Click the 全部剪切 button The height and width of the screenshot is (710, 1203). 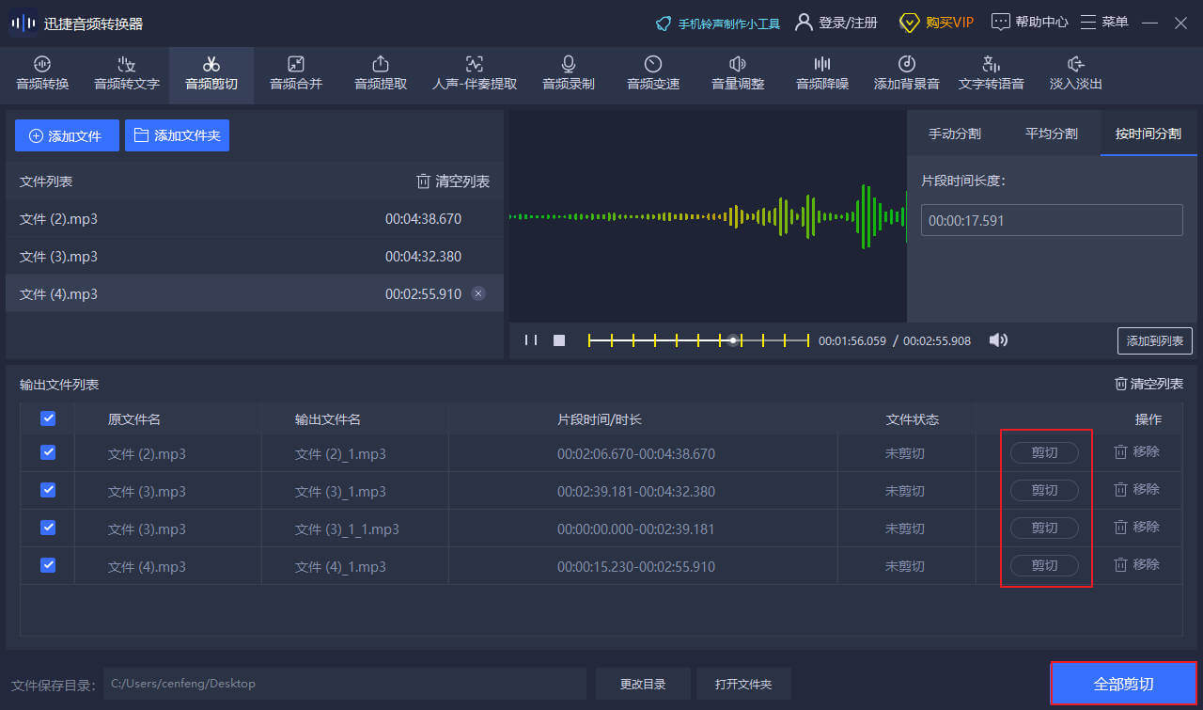(1123, 684)
